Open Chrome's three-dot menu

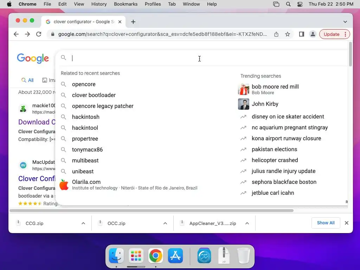tap(345, 34)
